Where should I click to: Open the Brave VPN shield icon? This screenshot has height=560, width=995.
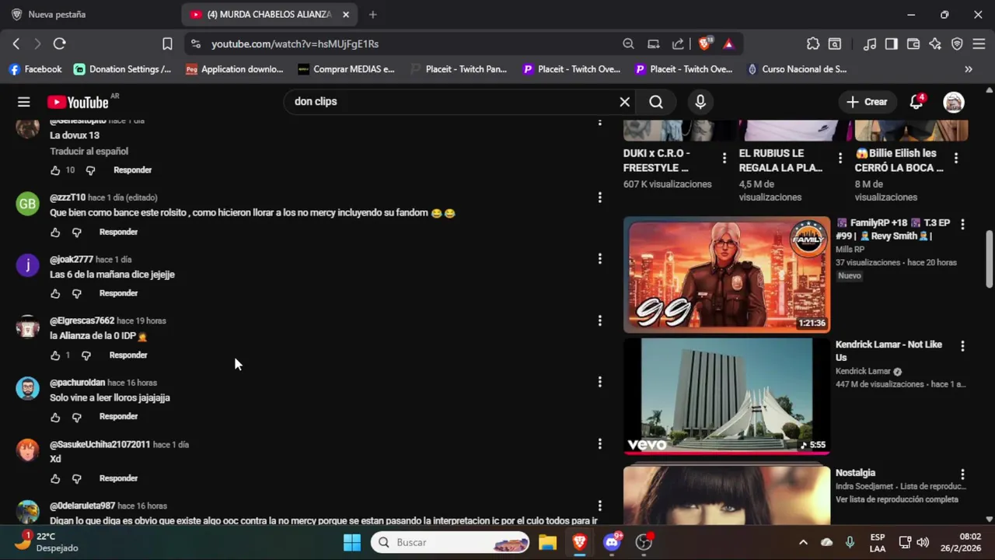pyautogui.click(x=957, y=44)
